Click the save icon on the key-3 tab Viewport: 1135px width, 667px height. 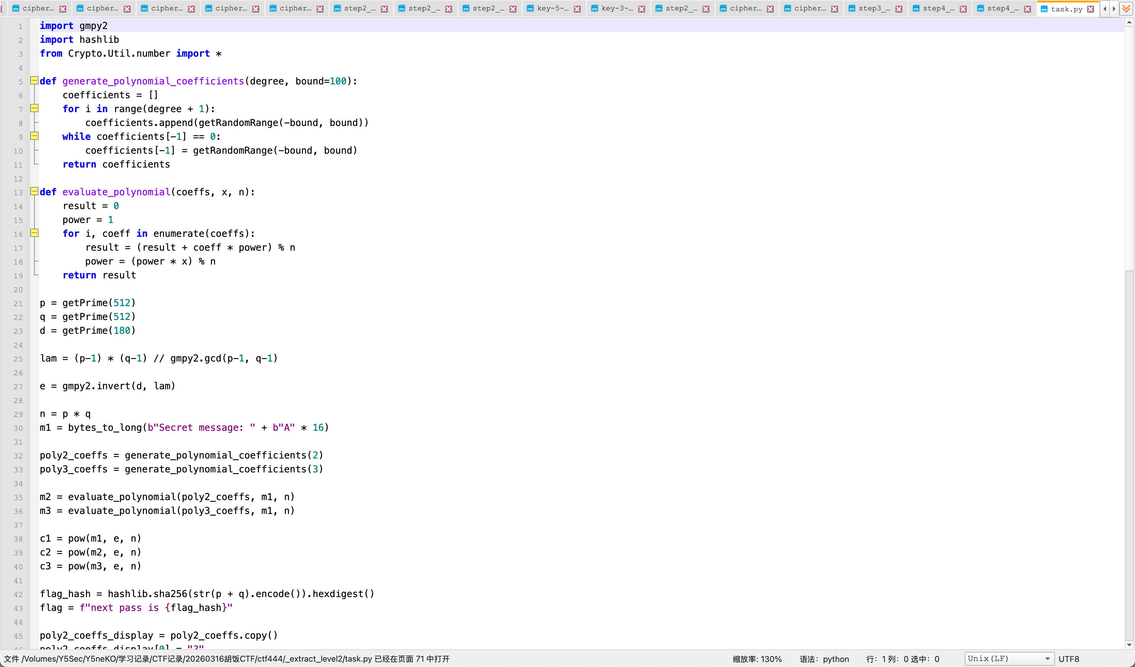tap(595, 9)
